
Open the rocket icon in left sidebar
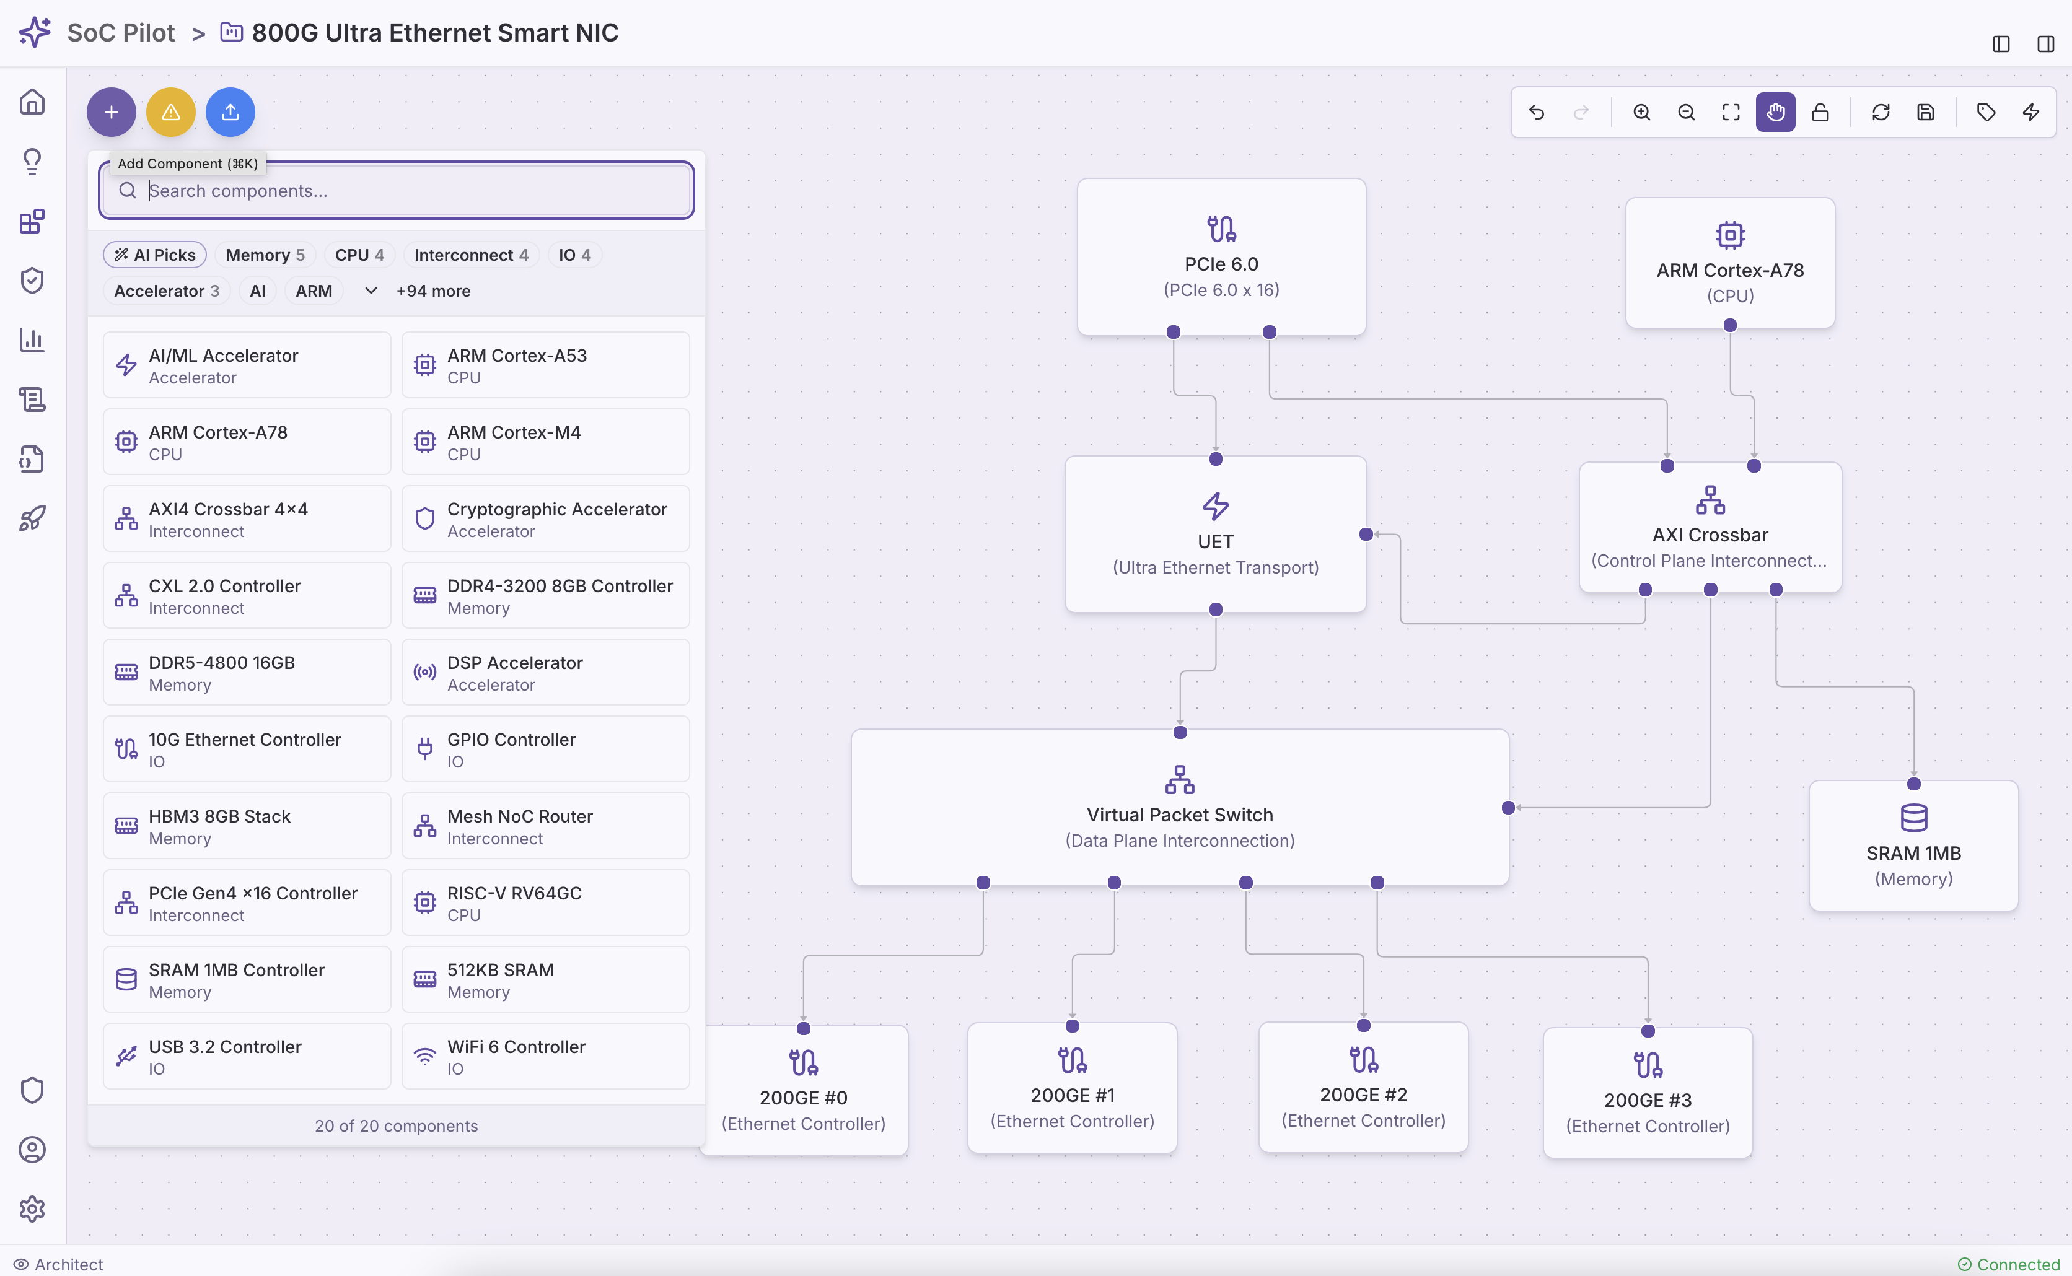[x=32, y=518]
